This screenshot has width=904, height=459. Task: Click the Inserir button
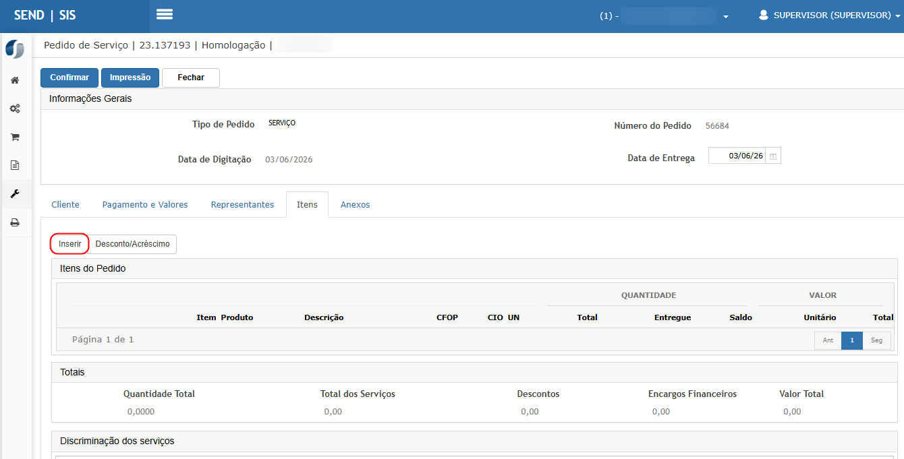tap(70, 244)
